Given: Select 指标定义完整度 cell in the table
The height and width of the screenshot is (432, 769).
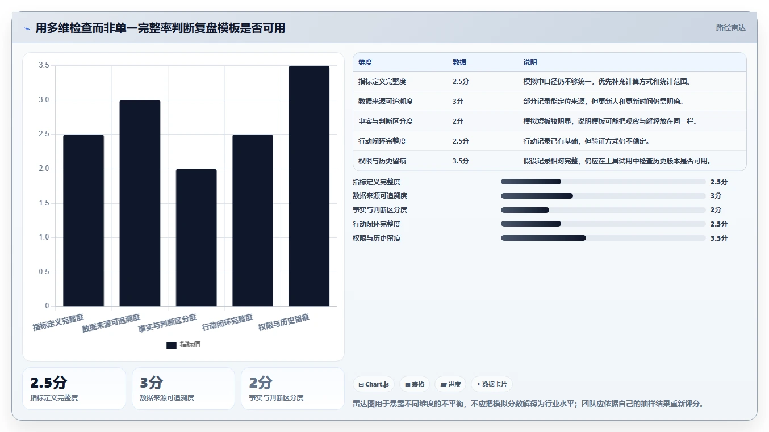Looking at the screenshot, I should pos(382,82).
